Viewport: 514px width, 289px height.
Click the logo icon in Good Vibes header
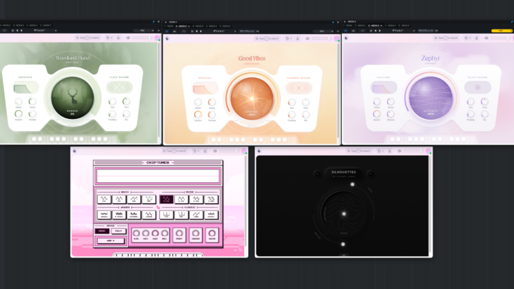[167, 39]
